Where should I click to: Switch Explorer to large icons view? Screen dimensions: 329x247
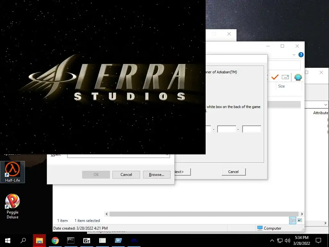coord(300,220)
